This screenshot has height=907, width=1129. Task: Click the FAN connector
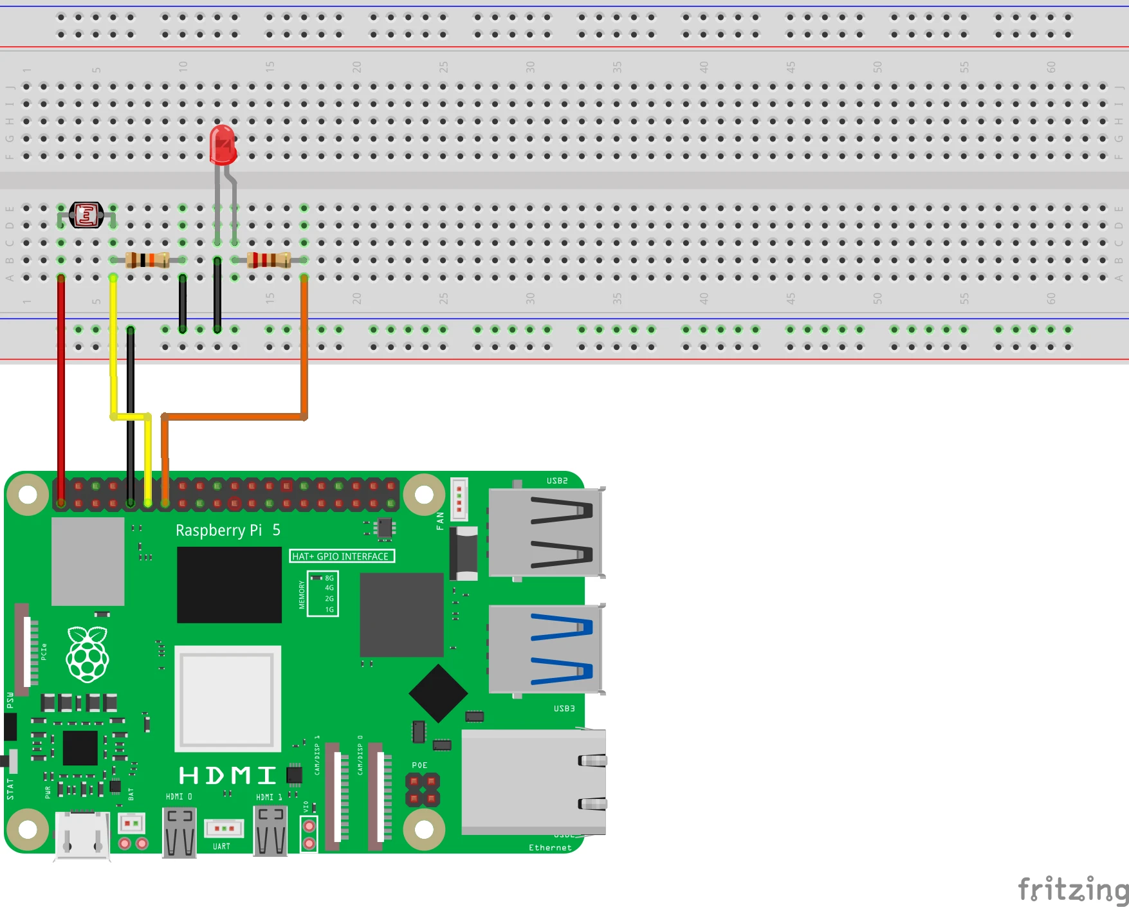pos(459,499)
